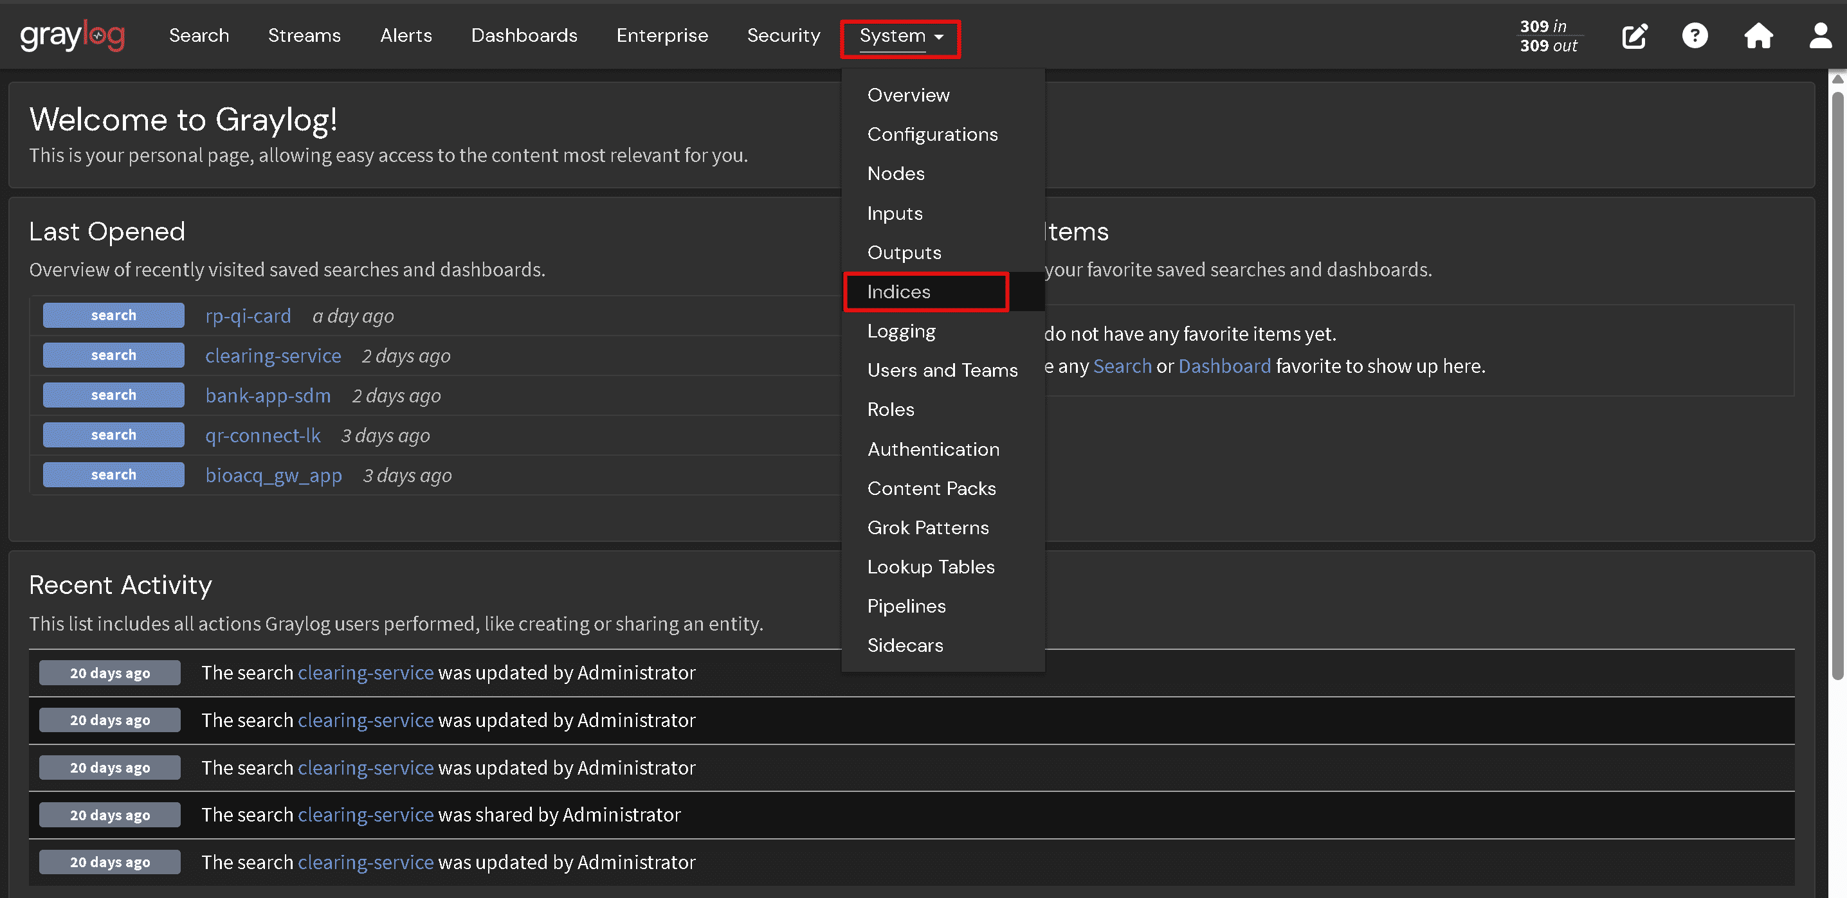Open the Security navigation item

point(783,36)
